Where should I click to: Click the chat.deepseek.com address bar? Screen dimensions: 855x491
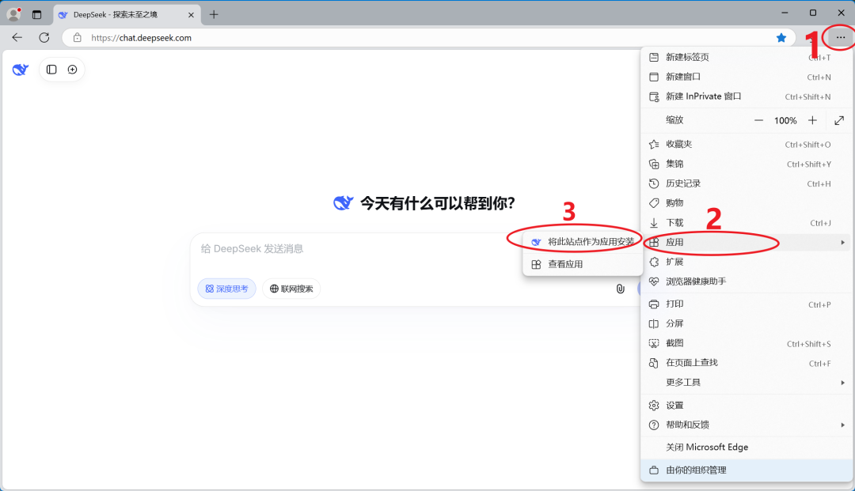click(427, 38)
